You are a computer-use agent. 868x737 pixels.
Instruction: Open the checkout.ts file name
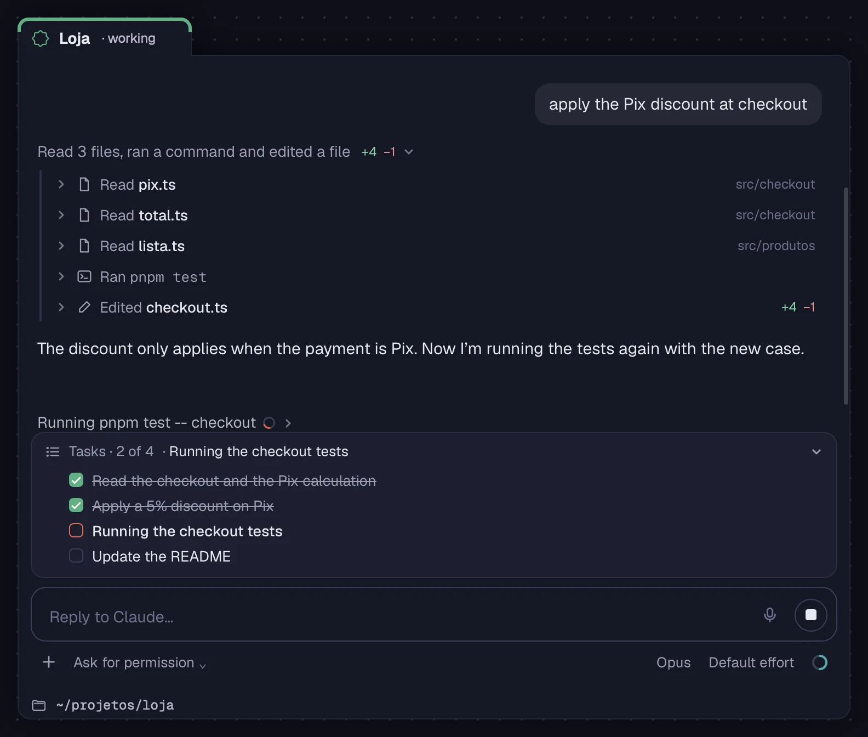click(186, 308)
